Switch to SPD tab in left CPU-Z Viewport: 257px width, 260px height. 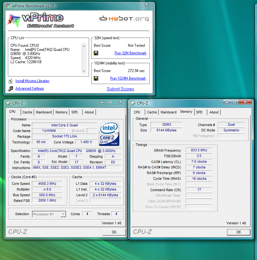(75, 112)
